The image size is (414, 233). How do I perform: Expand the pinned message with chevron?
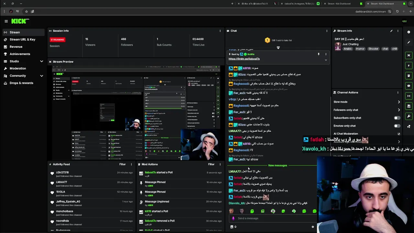pos(326,60)
